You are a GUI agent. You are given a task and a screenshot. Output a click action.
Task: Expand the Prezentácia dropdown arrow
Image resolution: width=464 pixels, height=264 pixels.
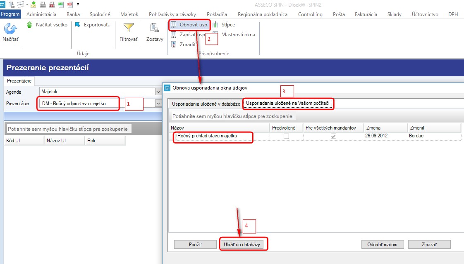[x=158, y=104]
